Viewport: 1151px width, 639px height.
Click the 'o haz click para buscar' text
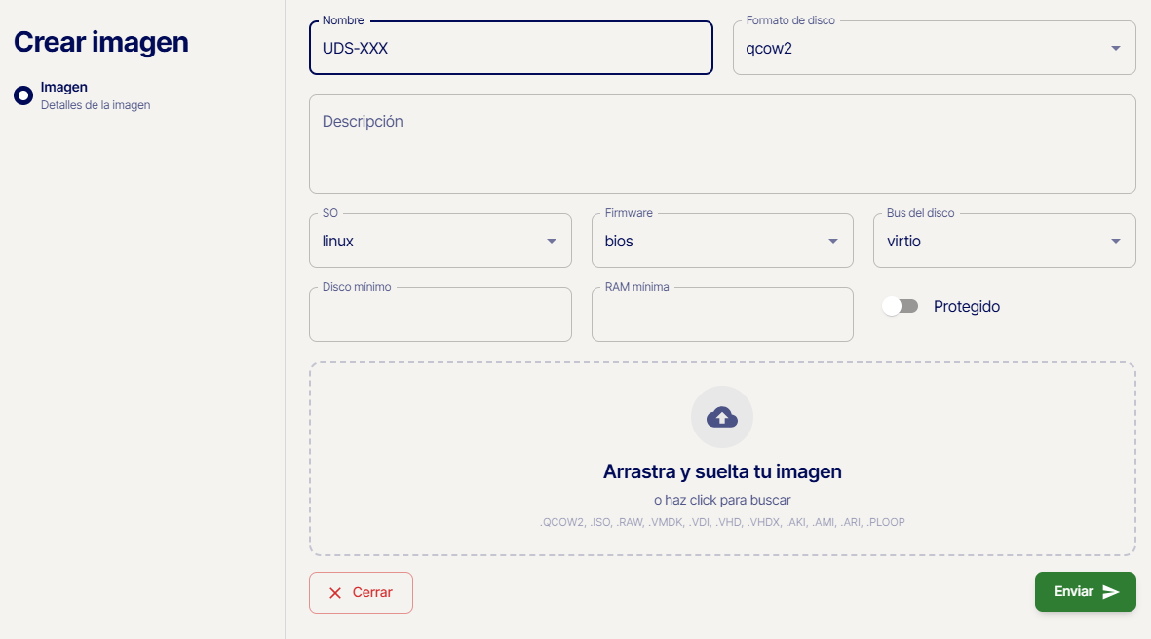point(721,500)
